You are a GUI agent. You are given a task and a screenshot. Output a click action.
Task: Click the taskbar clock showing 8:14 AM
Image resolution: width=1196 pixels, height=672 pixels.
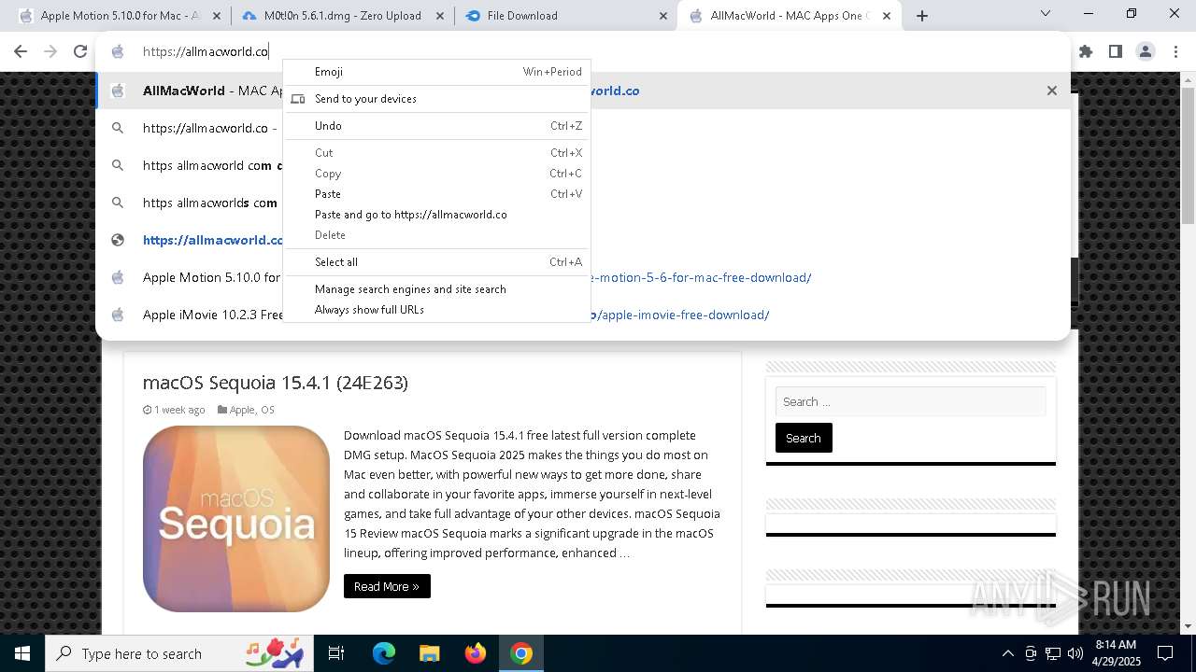coord(1116,653)
